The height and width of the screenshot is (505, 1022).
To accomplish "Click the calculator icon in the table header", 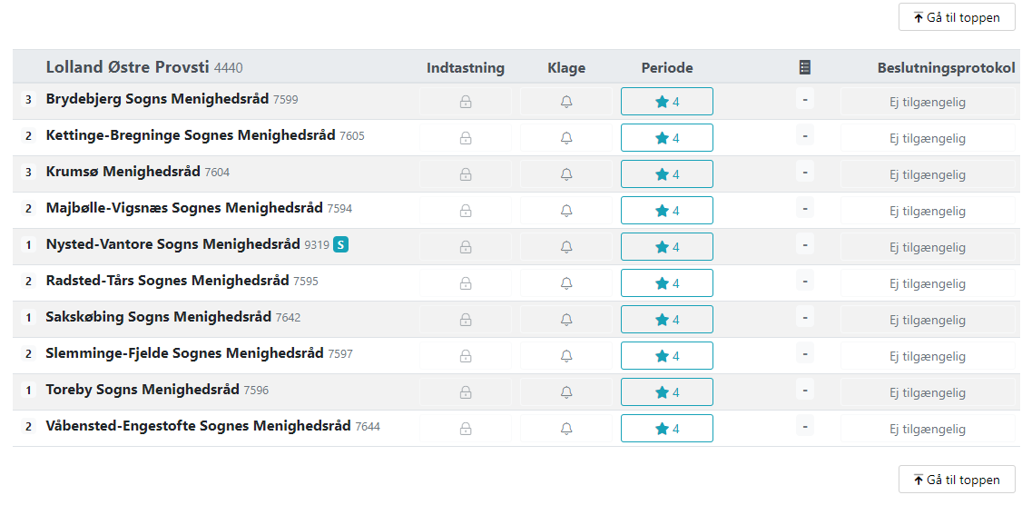I will (x=805, y=67).
